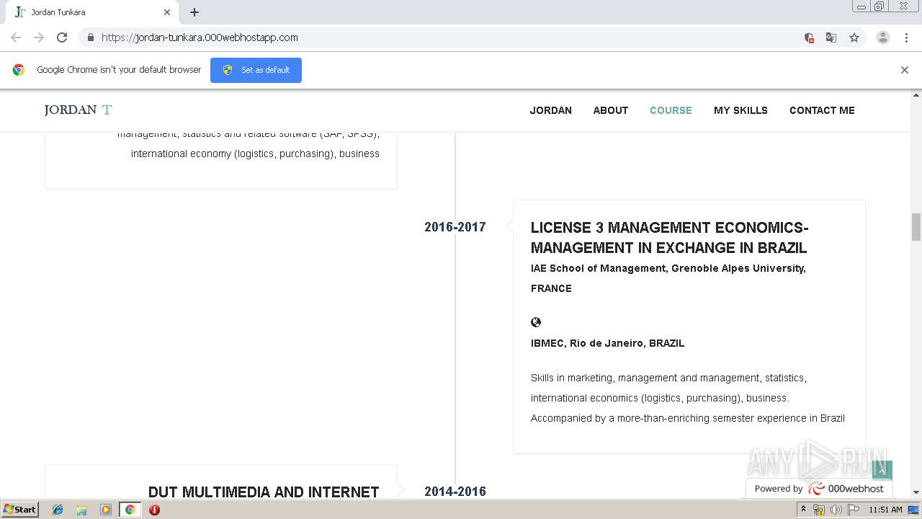Click IBMEC, Rio de Janeiro, BRAZIL text

click(x=607, y=343)
